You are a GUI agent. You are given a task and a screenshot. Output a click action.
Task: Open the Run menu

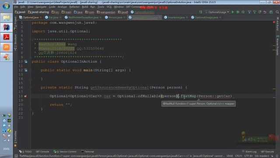pos(93,7)
